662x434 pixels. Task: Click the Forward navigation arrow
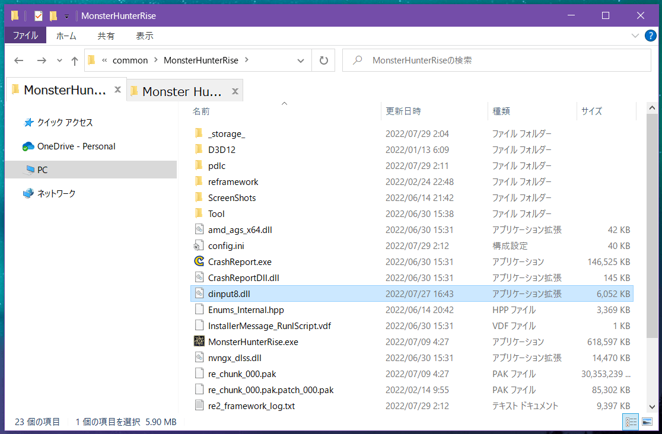(42, 60)
